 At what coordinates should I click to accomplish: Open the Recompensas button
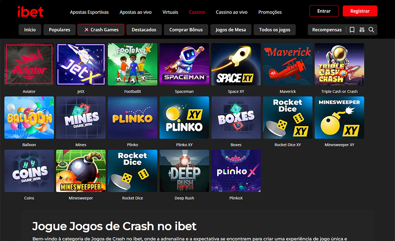[x=327, y=30]
